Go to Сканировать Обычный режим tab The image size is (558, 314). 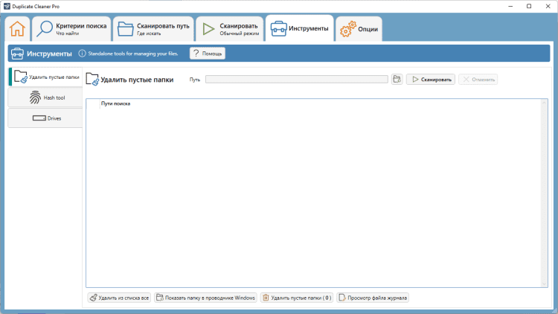click(230, 29)
